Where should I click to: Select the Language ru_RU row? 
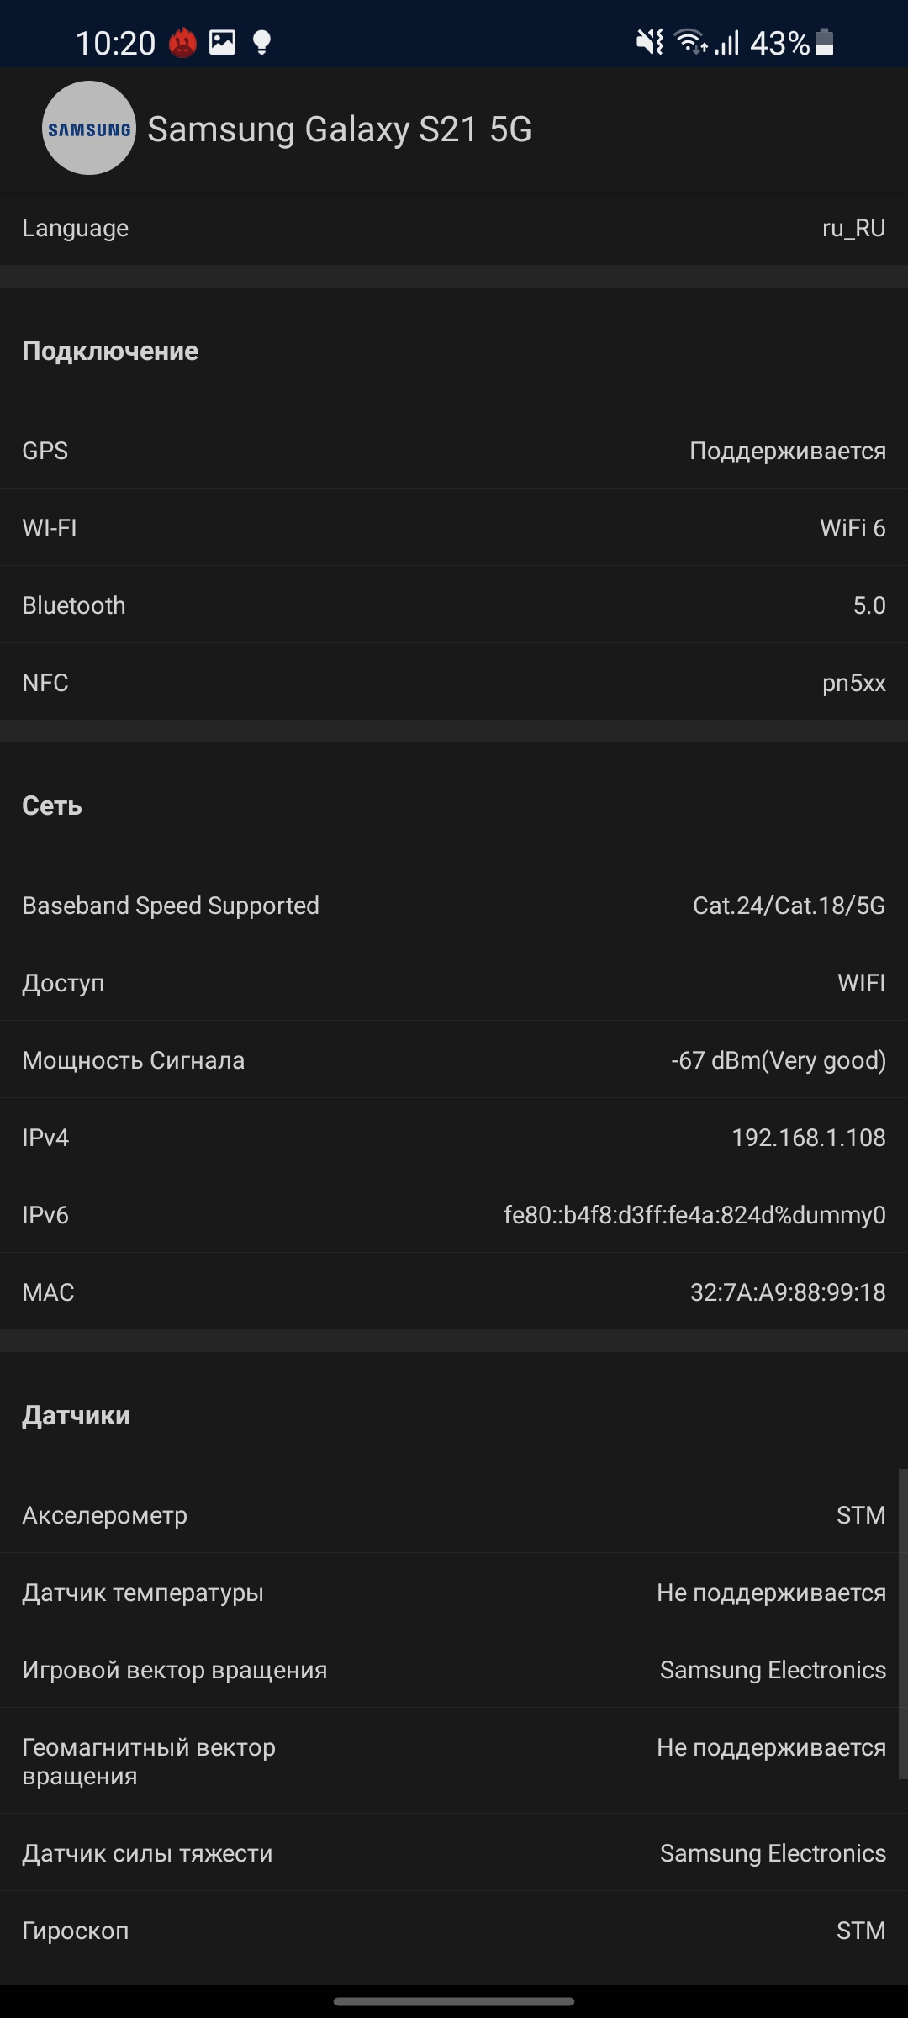454,228
